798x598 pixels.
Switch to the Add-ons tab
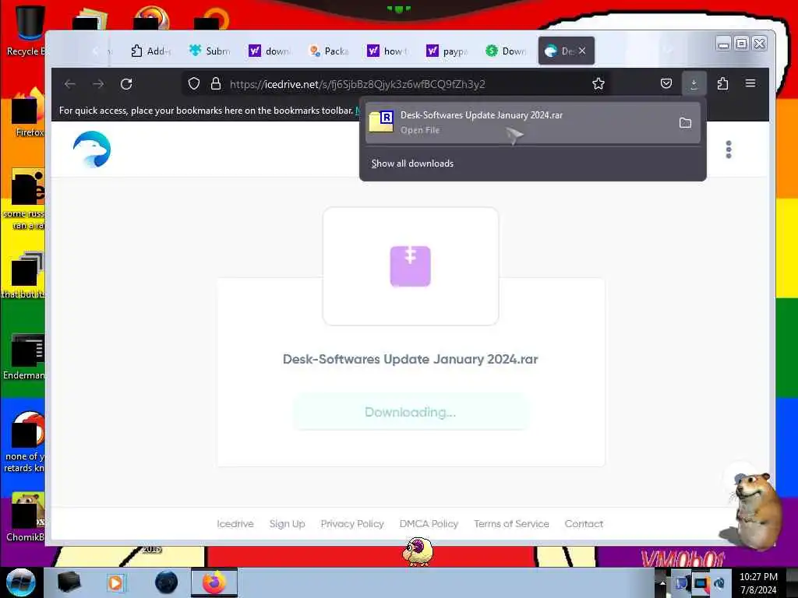click(x=150, y=51)
